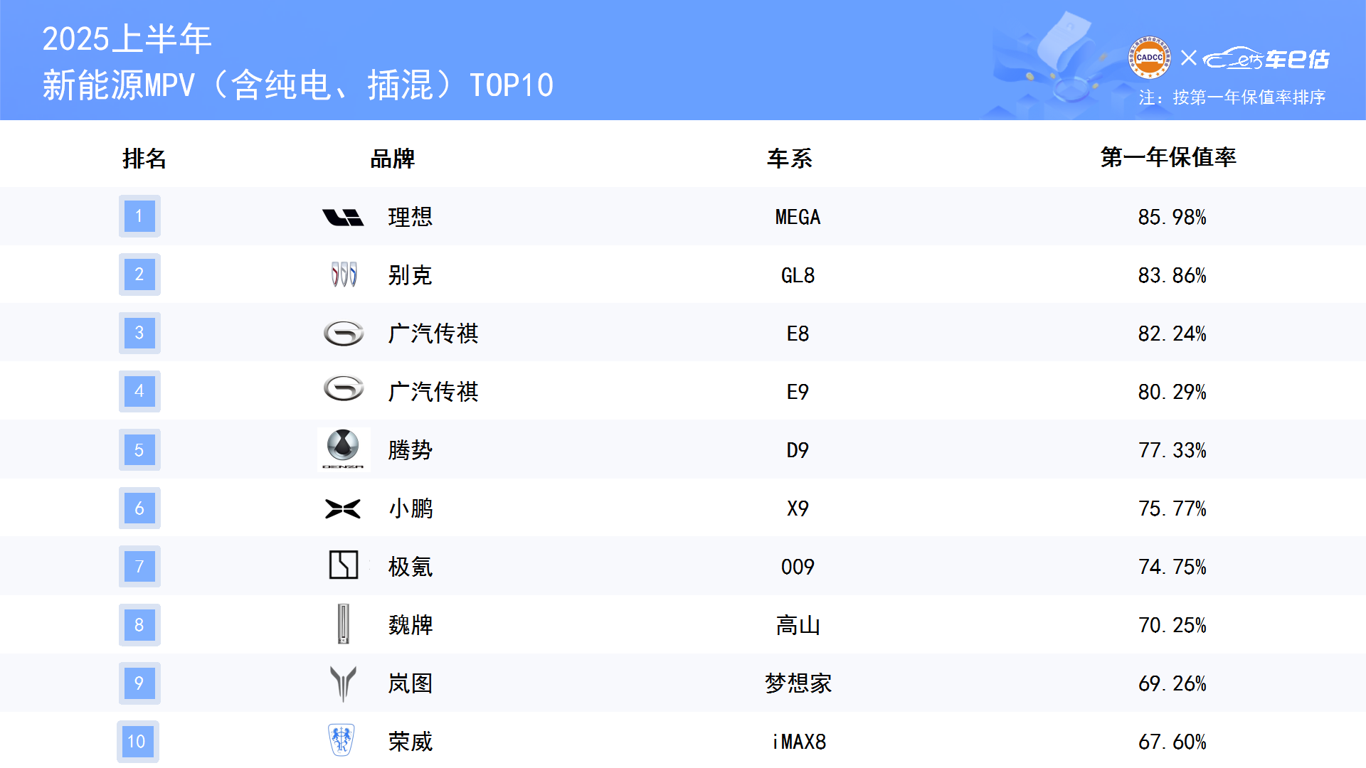Click the note 注：按第一年保值率排序
The width and height of the screenshot is (1366, 768).
coord(1232,97)
